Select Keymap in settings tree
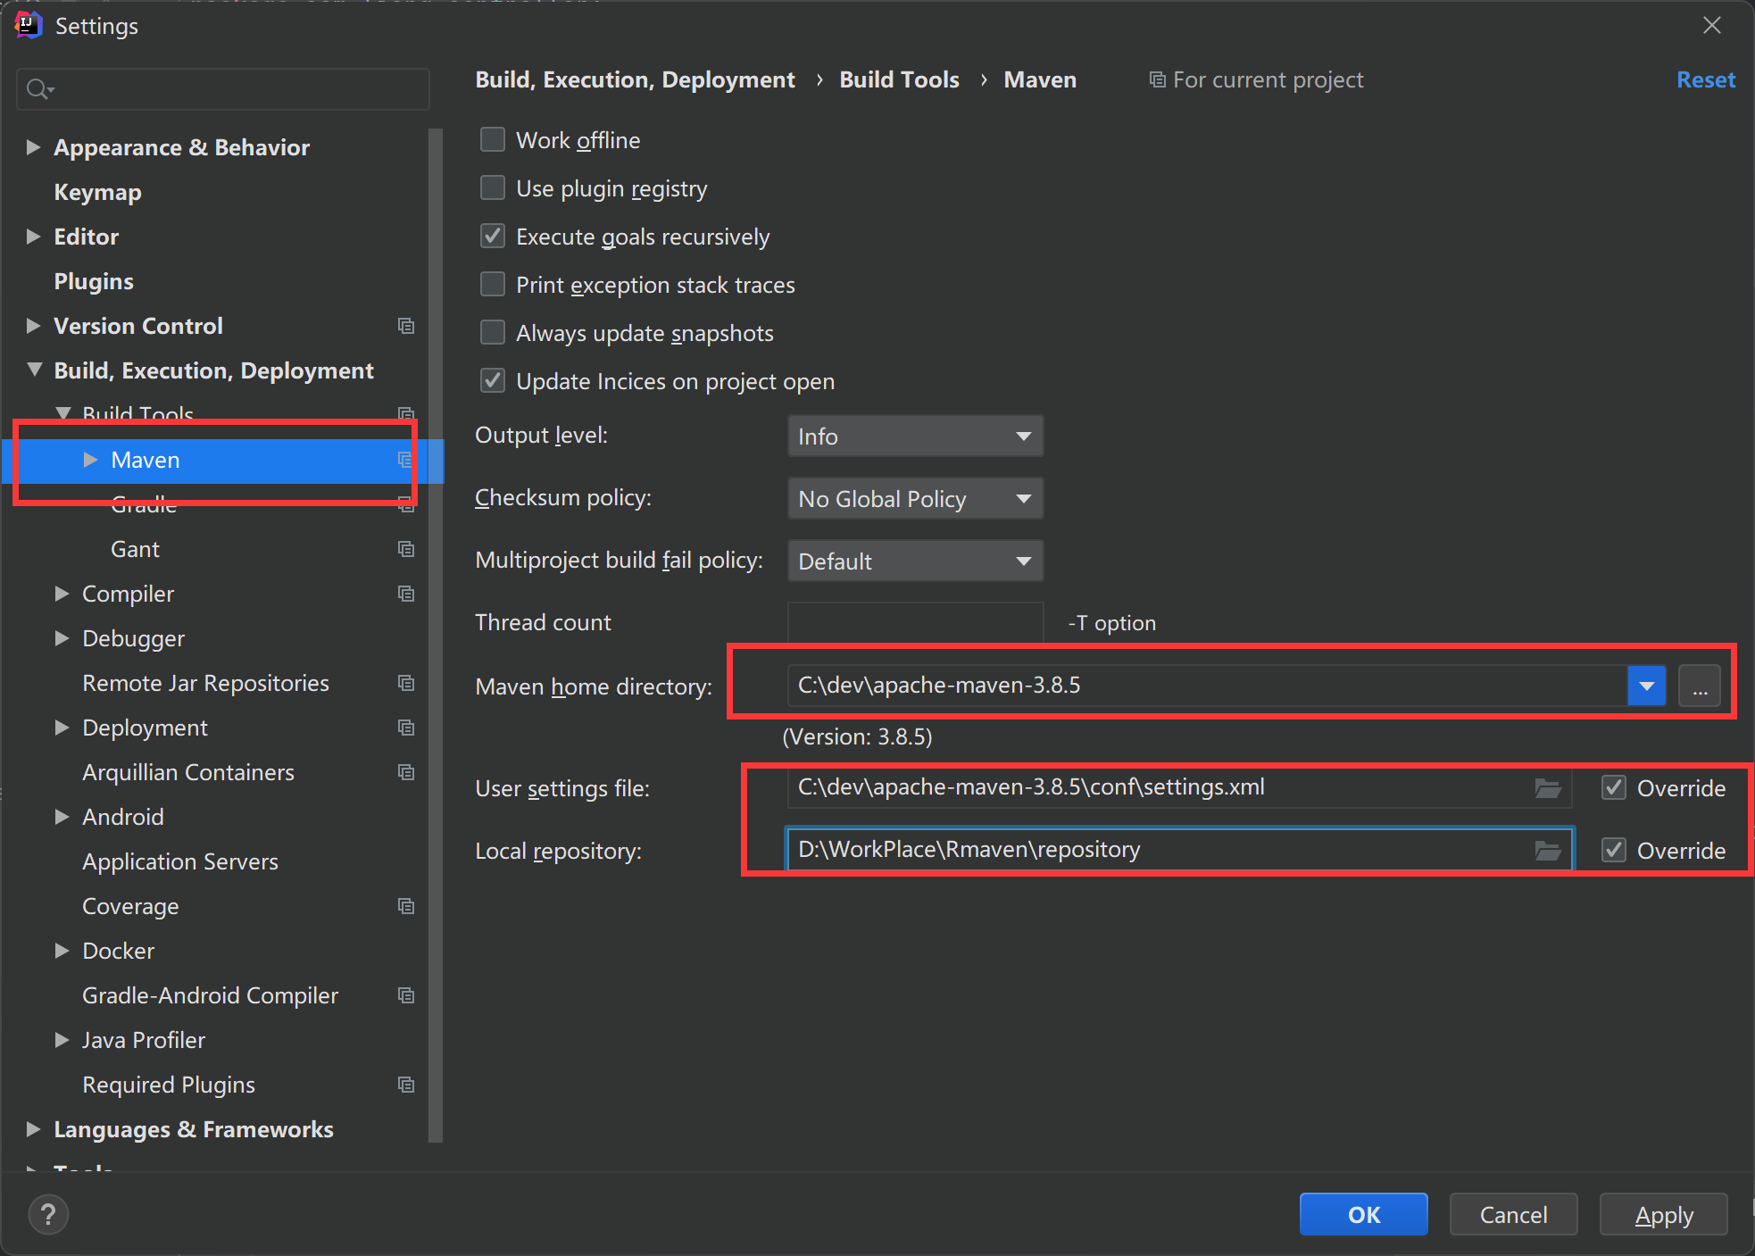 click(x=97, y=192)
